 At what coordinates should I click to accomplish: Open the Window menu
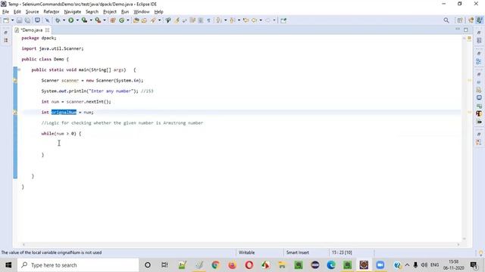pos(142,12)
